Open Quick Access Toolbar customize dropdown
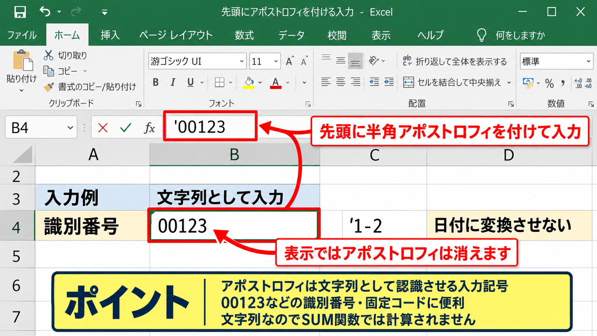Screen dimensions: 597x336 [105, 12]
